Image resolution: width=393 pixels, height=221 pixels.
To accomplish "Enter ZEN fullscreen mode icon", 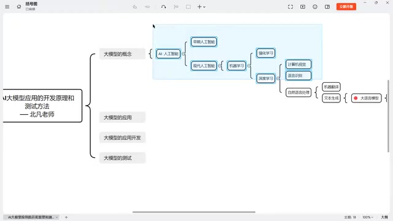I will (290, 7).
